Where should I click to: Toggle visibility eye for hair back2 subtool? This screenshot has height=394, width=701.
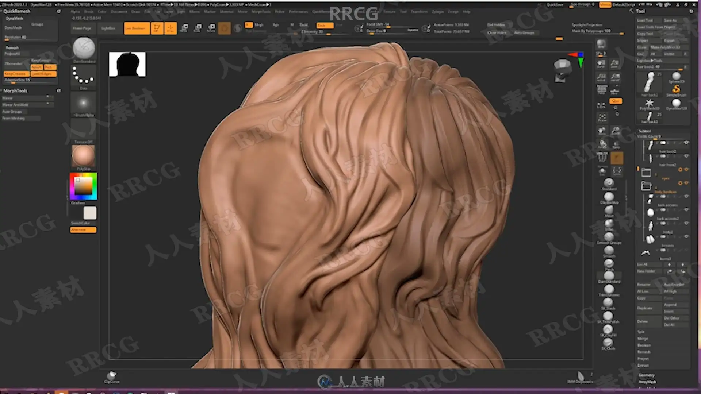coord(686,143)
